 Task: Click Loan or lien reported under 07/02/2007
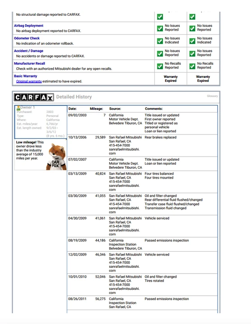(x=160, y=163)
